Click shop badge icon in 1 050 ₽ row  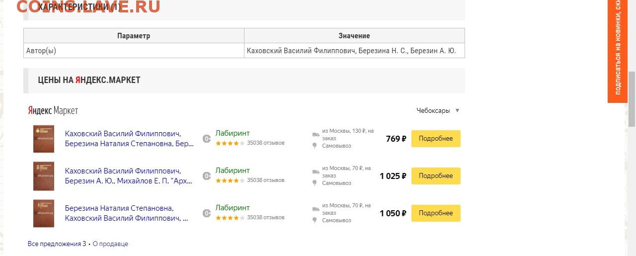point(207,213)
